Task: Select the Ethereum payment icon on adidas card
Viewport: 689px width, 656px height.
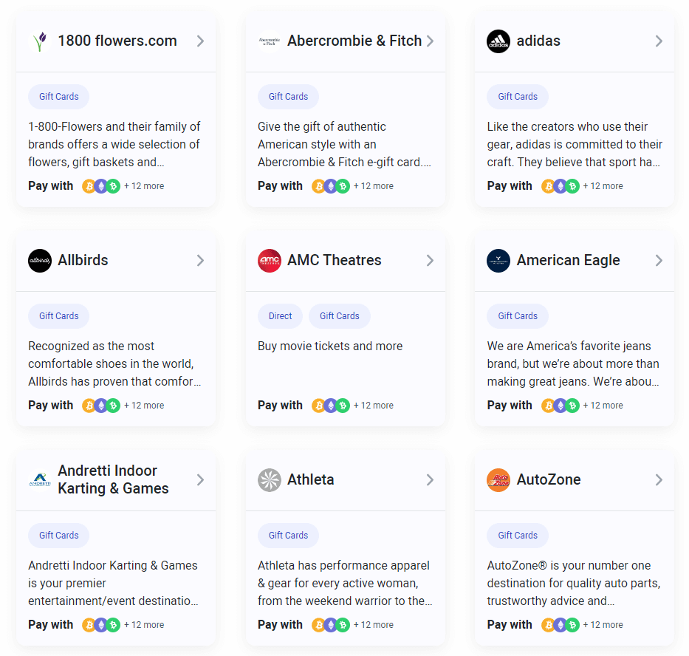Action: pos(561,186)
